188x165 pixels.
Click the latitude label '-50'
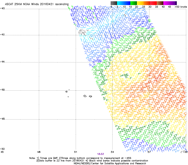[2, 149]
